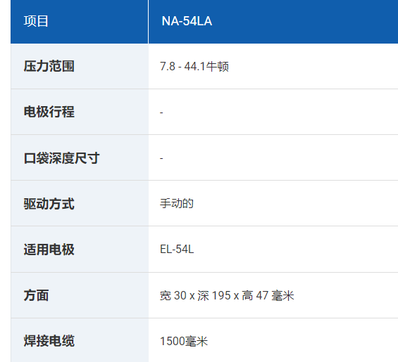Click the 7.8 - 44.1牛顿 value
Image resolution: width=398 pixels, height=362 pixels.
click(194, 67)
